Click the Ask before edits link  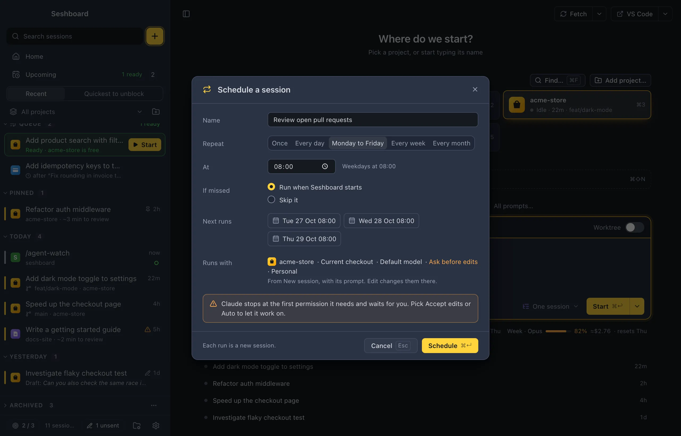pyautogui.click(x=453, y=262)
